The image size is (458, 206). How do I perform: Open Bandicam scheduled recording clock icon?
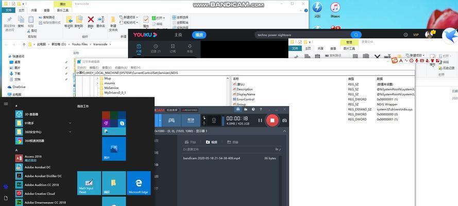253,109
